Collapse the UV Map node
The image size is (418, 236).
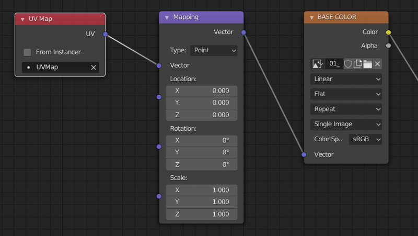(22, 19)
